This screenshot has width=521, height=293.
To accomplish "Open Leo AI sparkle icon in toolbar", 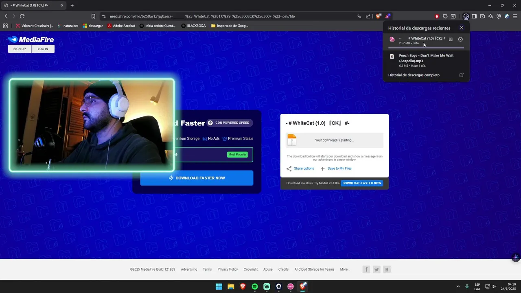I will [490, 16].
